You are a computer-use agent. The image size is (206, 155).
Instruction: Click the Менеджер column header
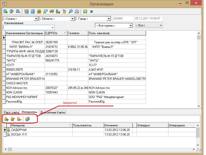click(40, 125)
